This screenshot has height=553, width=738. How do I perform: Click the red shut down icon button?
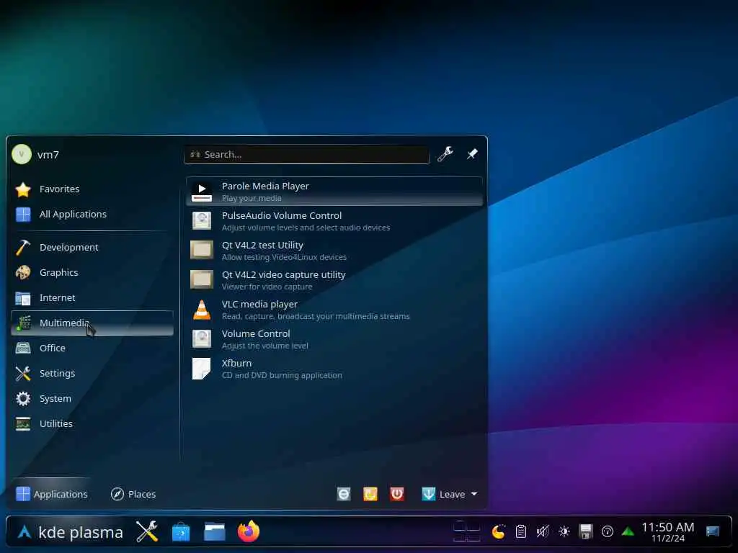(x=397, y=494)
